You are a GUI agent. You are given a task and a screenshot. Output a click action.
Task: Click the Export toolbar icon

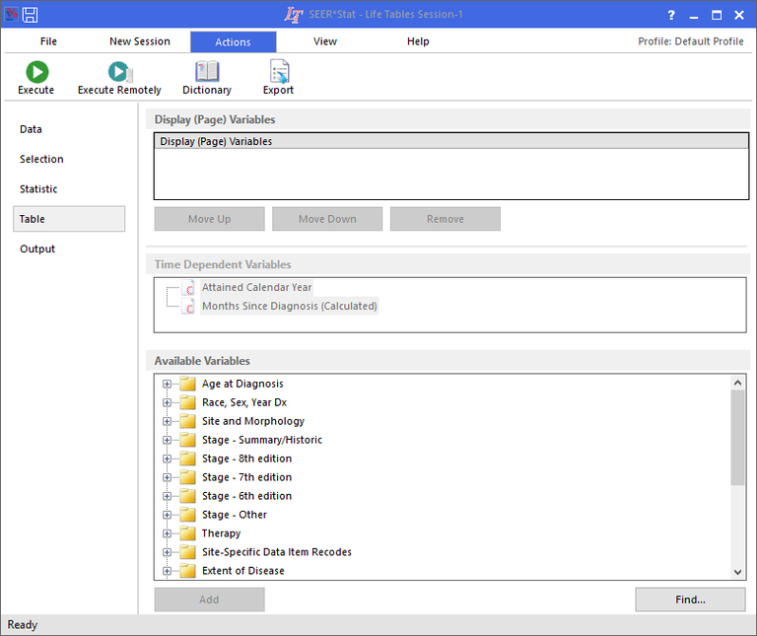[x=278, y=72]
